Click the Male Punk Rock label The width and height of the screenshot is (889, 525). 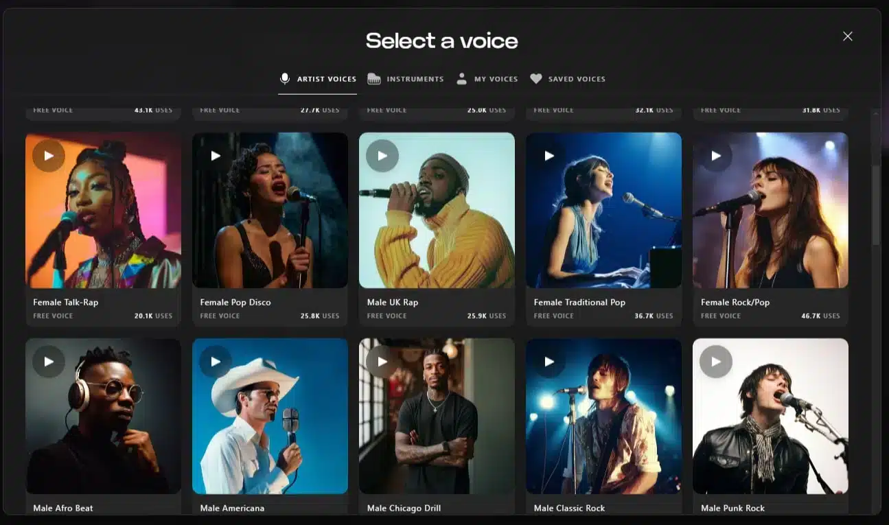[732, 508]
